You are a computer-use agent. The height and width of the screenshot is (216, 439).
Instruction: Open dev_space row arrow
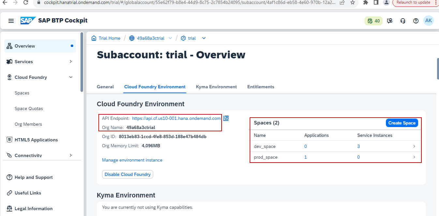[x=414, y=146]
